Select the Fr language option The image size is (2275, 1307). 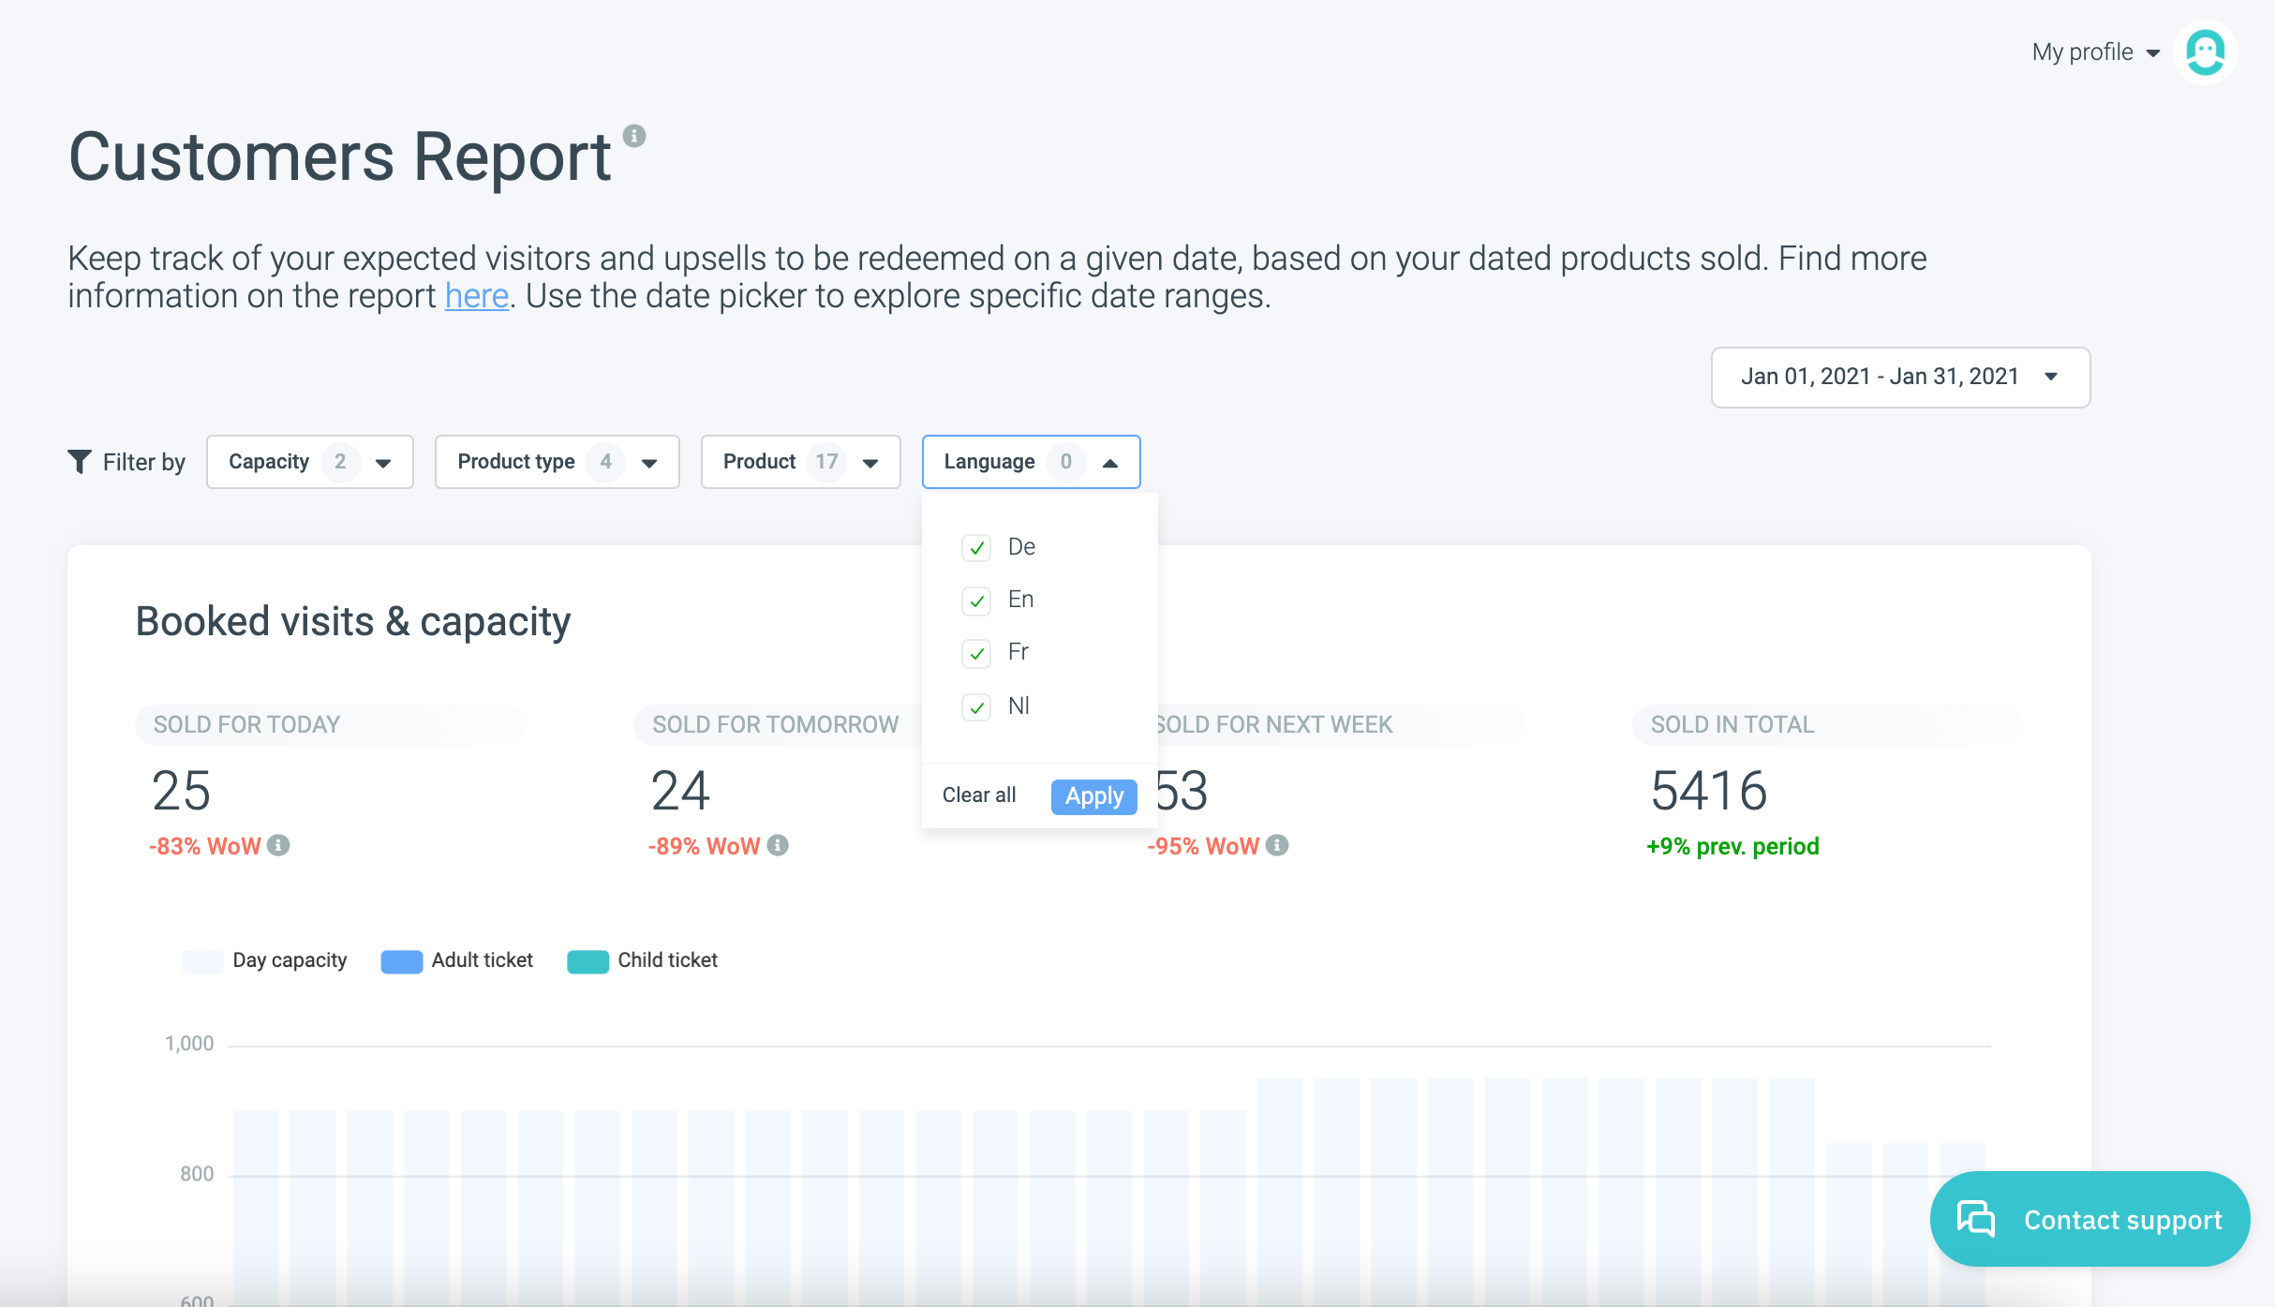click(x=976, y=653)
